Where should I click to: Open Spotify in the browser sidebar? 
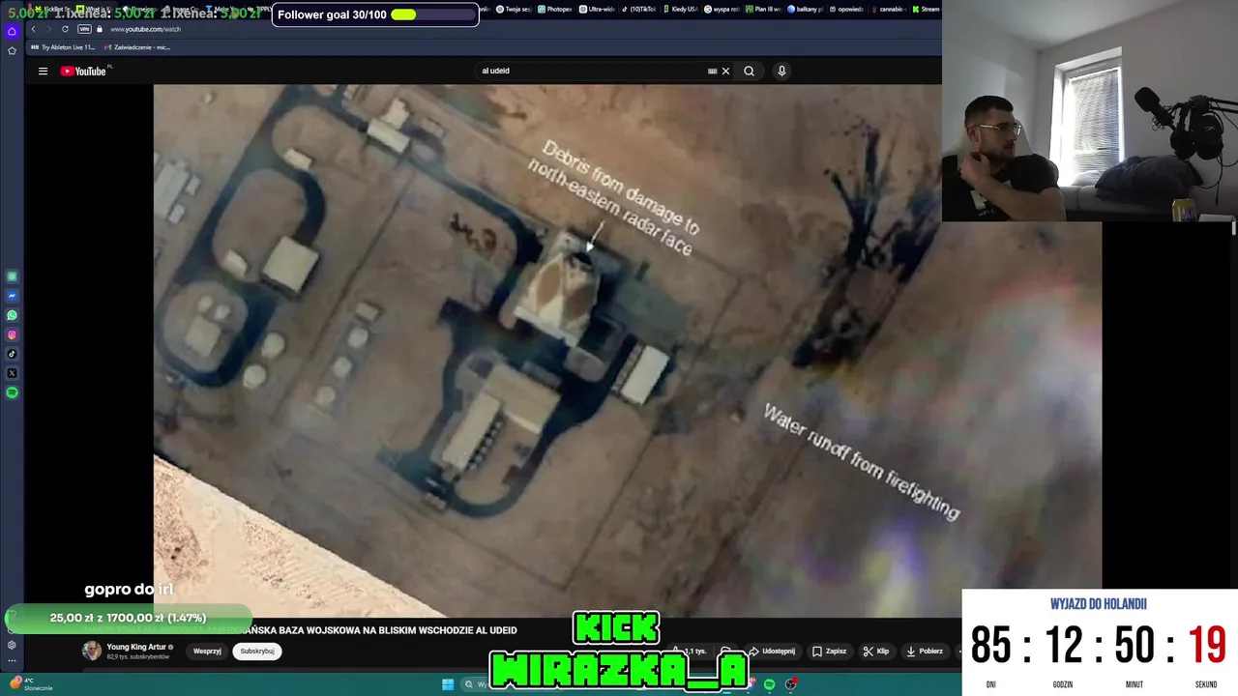click(x=12, y=392)
